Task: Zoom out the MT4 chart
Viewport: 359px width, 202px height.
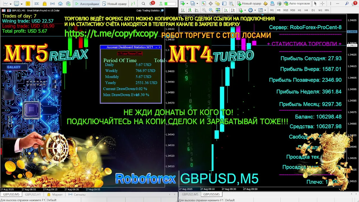Action: tap(211, 10)
